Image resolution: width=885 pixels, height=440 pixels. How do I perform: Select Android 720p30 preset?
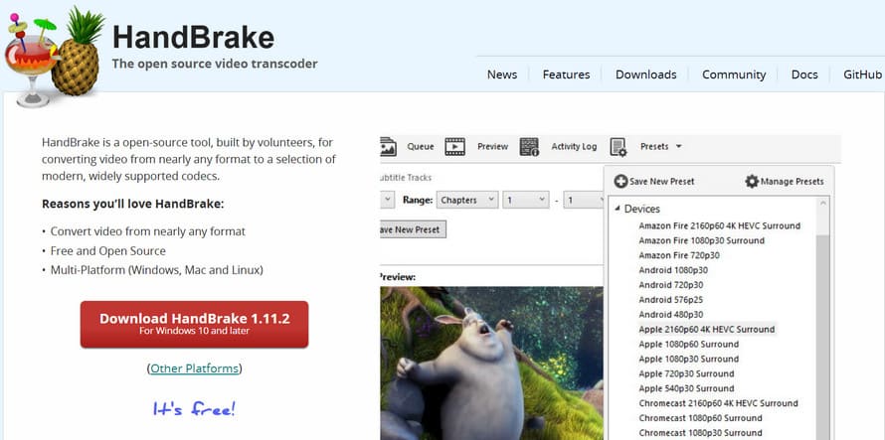tap(671, 285)
